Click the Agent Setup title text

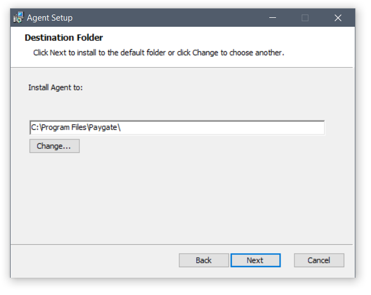point(50,18)
